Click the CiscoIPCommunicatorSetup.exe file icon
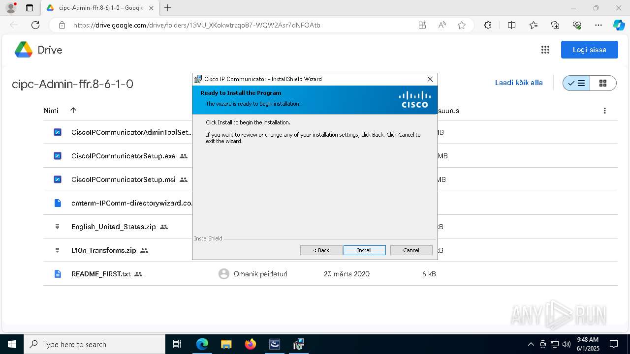The image size is (630, 354). tap(58, 156)
